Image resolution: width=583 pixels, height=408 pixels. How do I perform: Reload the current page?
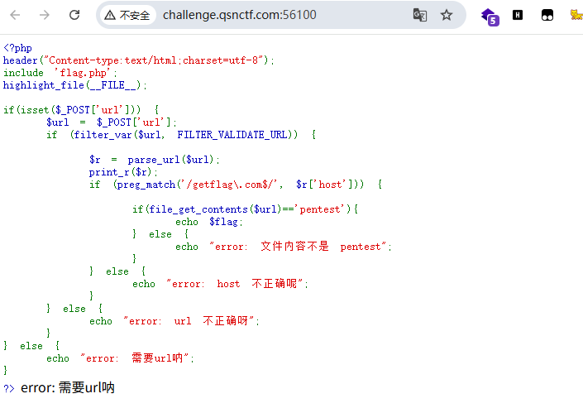pos(74,15)
